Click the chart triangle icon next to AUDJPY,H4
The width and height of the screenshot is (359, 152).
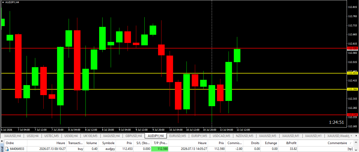point(3,2)
